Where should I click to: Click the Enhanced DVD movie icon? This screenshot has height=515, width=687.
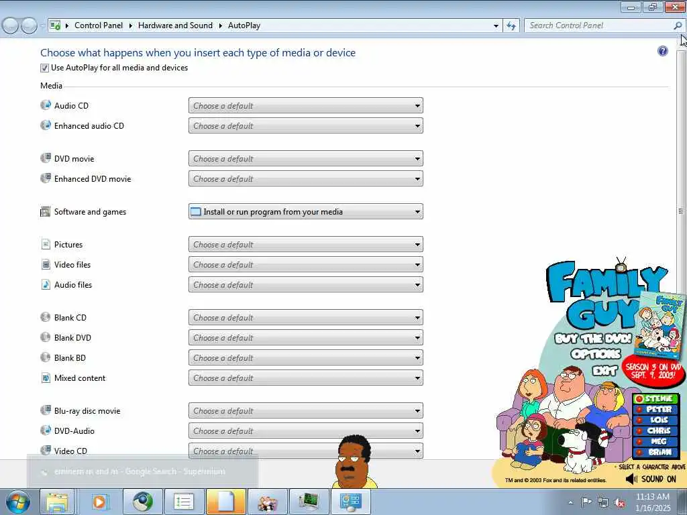click(46, 178)
